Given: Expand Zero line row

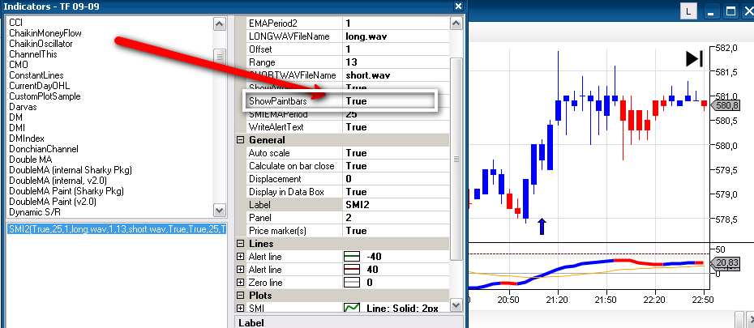Looking at the screenshot, I should pos(240,283).
